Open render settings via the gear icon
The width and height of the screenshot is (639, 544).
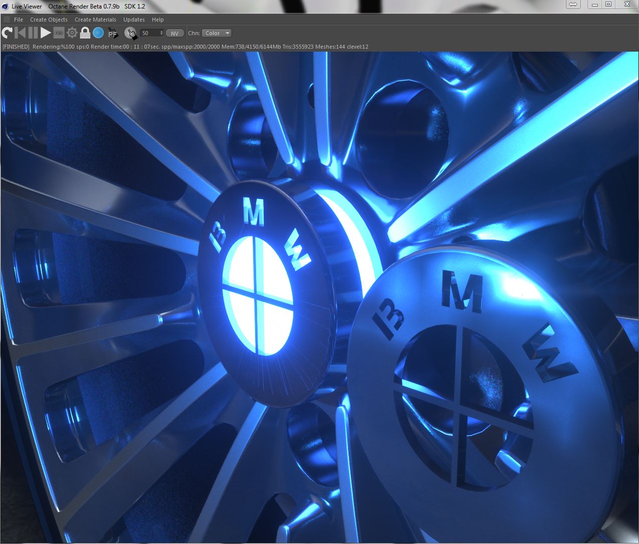point(72,33)
